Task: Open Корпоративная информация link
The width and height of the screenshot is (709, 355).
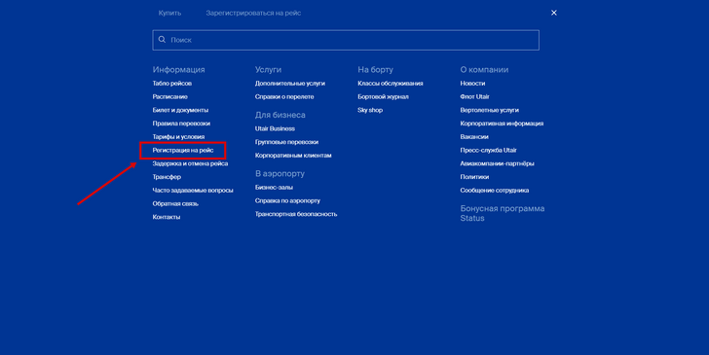Action: pos(502,124)
